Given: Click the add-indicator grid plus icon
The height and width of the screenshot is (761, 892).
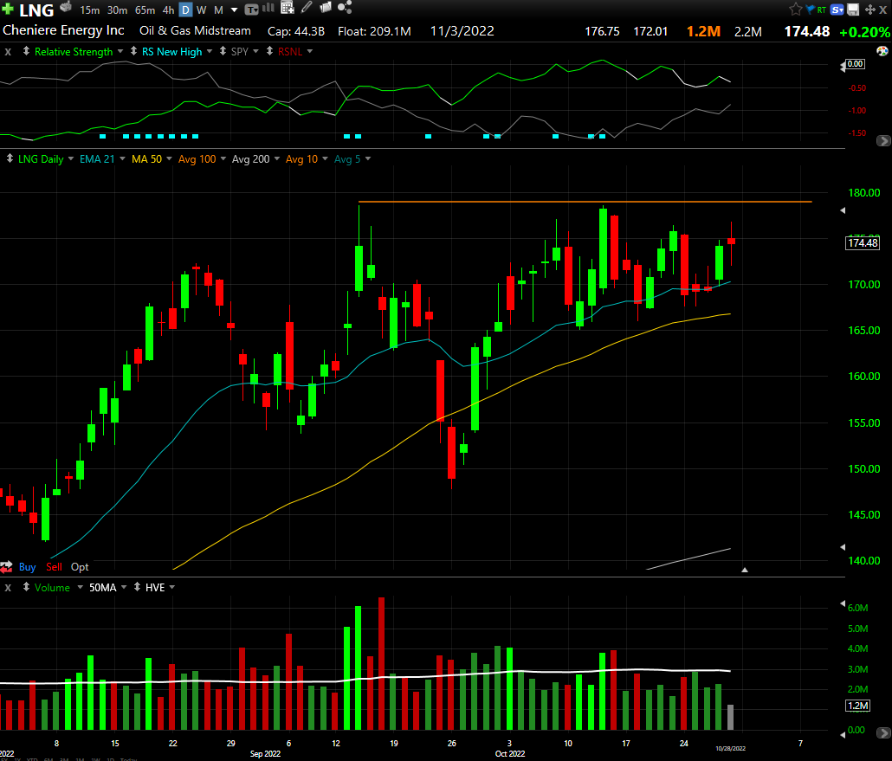Looking at the screenshot, I should click(288, 8).
